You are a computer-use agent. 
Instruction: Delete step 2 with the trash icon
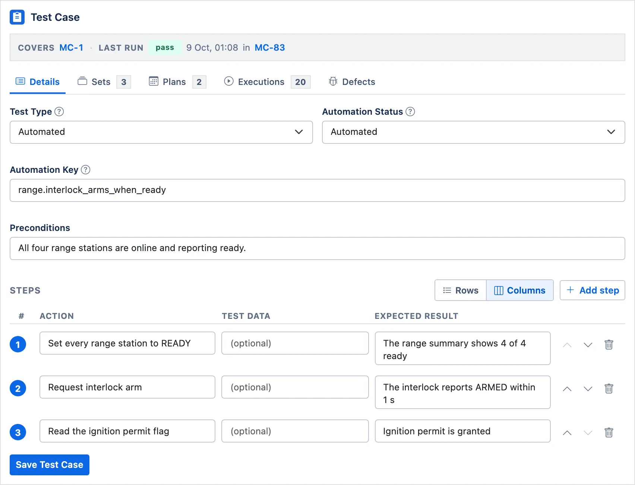pyautogui.click(x=609, y=389)
